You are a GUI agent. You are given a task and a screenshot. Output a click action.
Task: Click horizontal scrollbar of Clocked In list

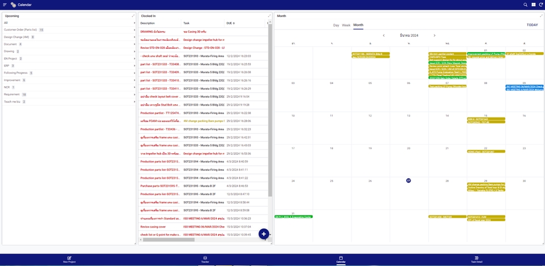point(169,239)
